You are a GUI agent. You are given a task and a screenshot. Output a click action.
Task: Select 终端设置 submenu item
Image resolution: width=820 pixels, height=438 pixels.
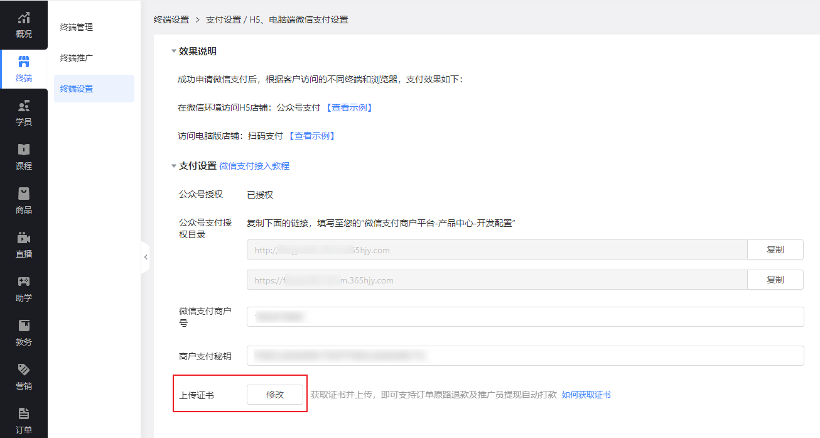pos(94,89)
